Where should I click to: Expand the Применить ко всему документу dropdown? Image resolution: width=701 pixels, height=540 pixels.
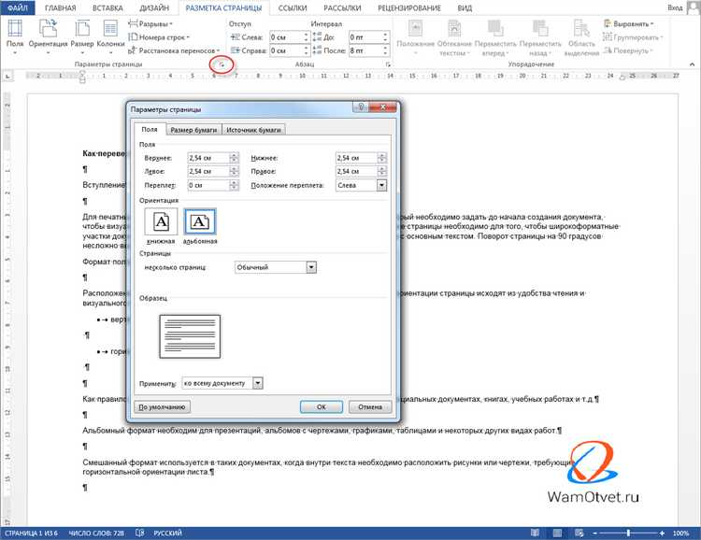[258, 383]
